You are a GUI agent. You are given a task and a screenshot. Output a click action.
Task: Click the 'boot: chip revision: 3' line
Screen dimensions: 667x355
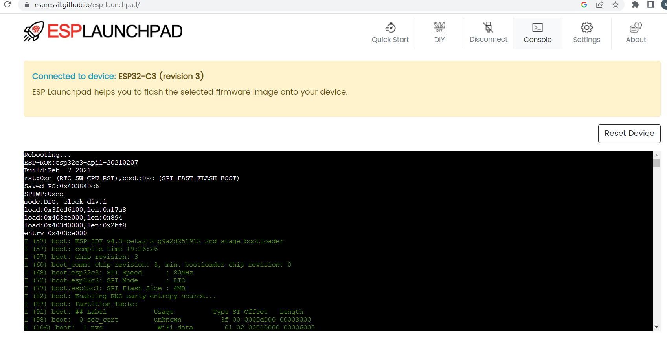pos(81,257)
